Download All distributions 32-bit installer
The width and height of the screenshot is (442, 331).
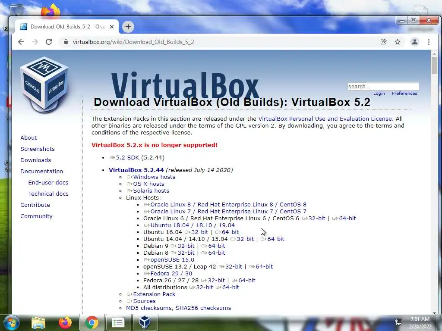pyautogui.click(x=201, y=287)
